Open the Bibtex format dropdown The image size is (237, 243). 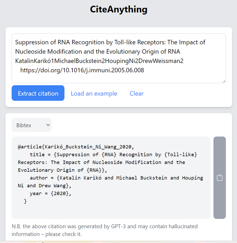tap(32, 125)
